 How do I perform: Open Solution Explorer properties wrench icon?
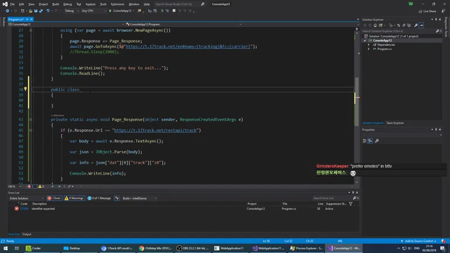point(415,25)
